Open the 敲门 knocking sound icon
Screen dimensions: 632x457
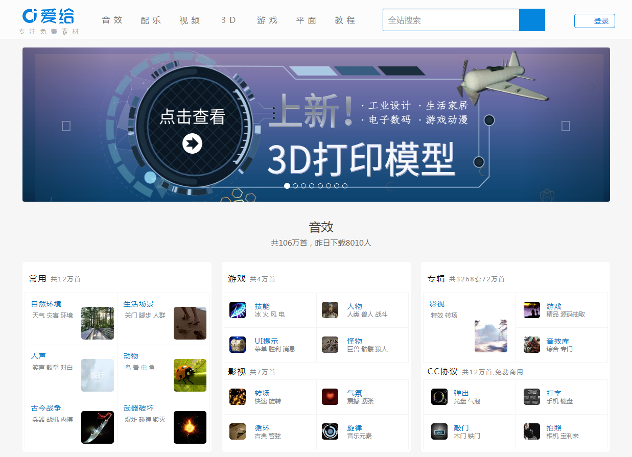(x=439, y=430)
